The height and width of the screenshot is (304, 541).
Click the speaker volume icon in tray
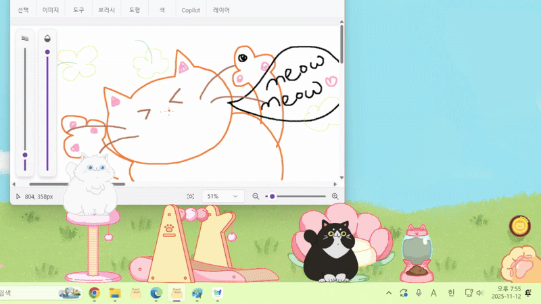pyautogui.click(x=479, y=293)
